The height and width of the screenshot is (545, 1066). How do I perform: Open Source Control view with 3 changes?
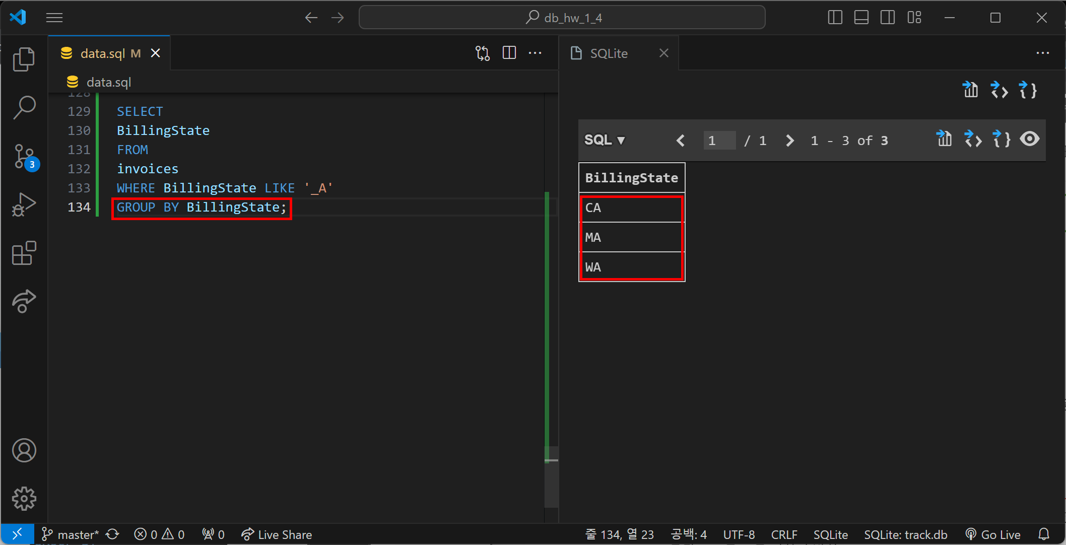[24, 156]
